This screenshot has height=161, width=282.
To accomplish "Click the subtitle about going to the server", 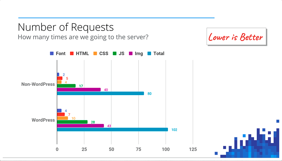I will tap(83, 37).
